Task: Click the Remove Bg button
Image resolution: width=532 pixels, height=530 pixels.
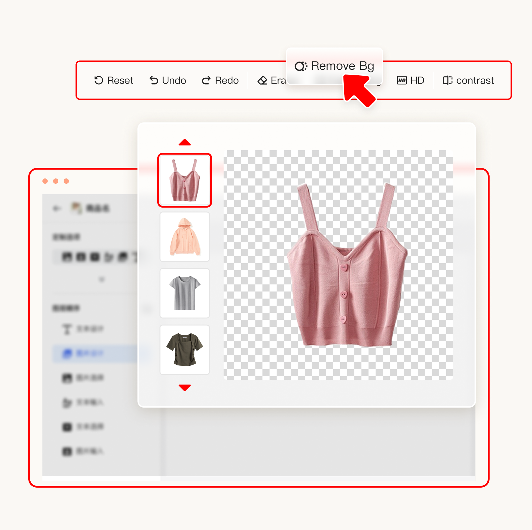Action: [x=334, y=66]
